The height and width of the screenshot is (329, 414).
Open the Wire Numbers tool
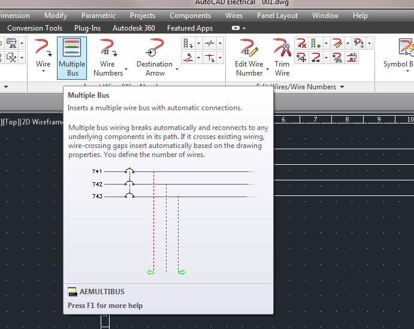108,58
